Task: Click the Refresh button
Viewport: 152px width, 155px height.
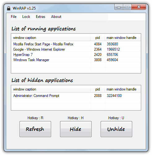Action: click(35, 129)
